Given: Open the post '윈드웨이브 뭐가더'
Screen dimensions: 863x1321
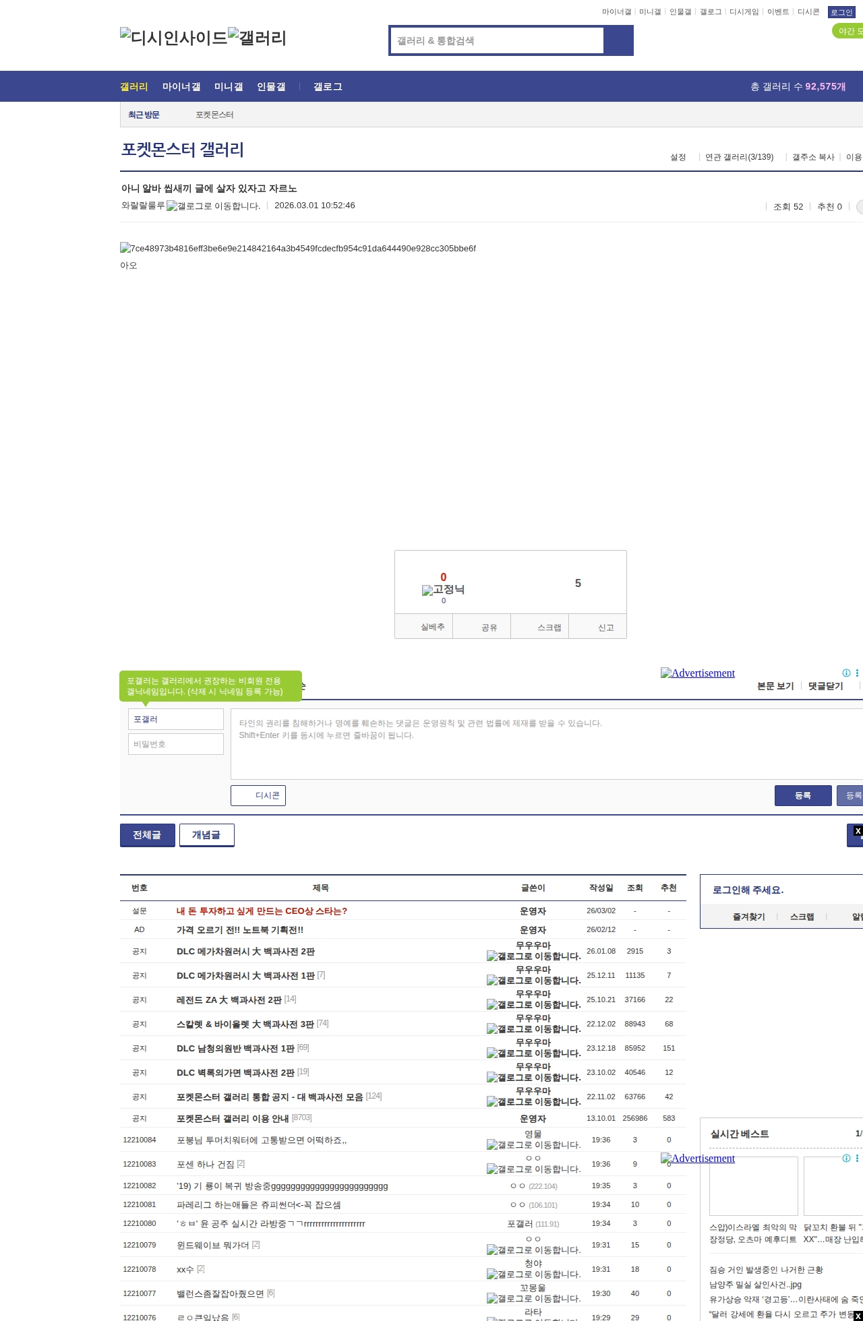Looking at the screenshot, I should (x=213, y=1246).
